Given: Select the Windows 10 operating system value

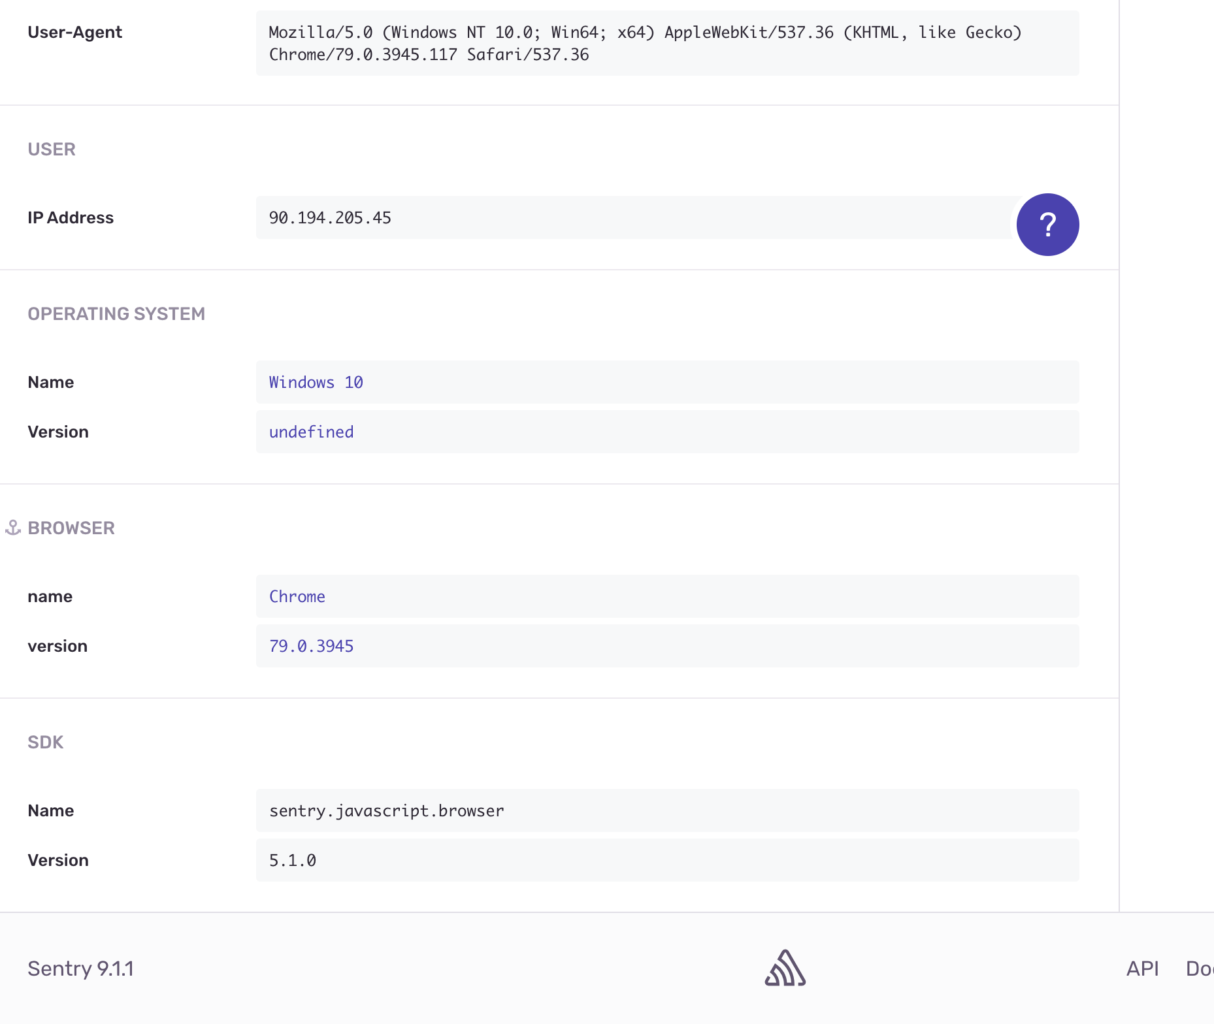Looking at the screenshot, I should (x=316, y=382).
